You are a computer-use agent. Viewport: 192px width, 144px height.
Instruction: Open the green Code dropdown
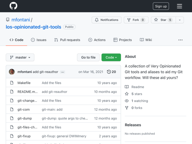pos(111,57)
